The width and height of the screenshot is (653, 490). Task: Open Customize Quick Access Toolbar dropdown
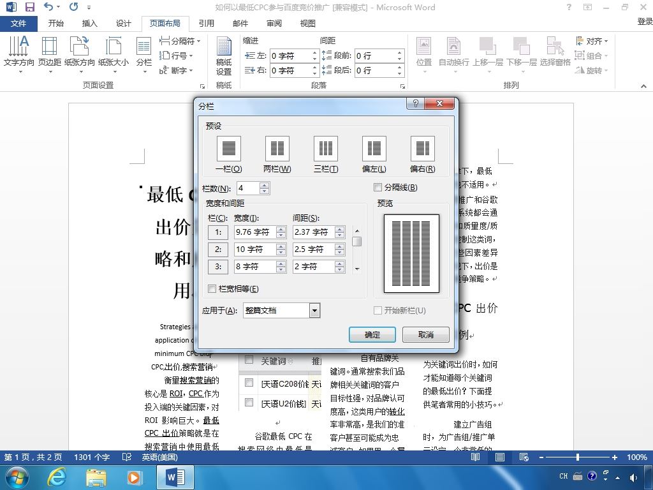pyautogui.click(x=89, y=7)
